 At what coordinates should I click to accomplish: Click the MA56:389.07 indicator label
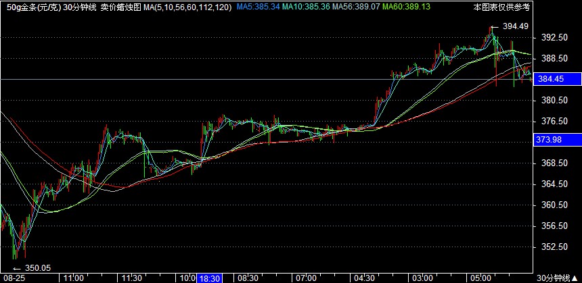pyautogui.click(x=357, y=7)
